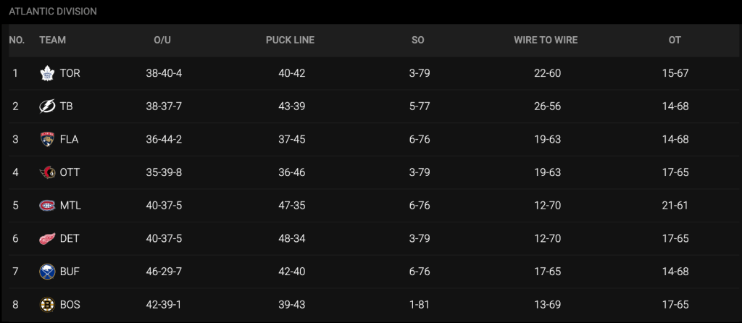The width and height of the screenshot is (742, 323).
Task: Sort by WIRE TO WIRE header
Action: click(x=546, y=40)
